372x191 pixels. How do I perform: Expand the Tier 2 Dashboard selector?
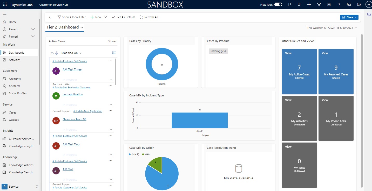[82, 27]
